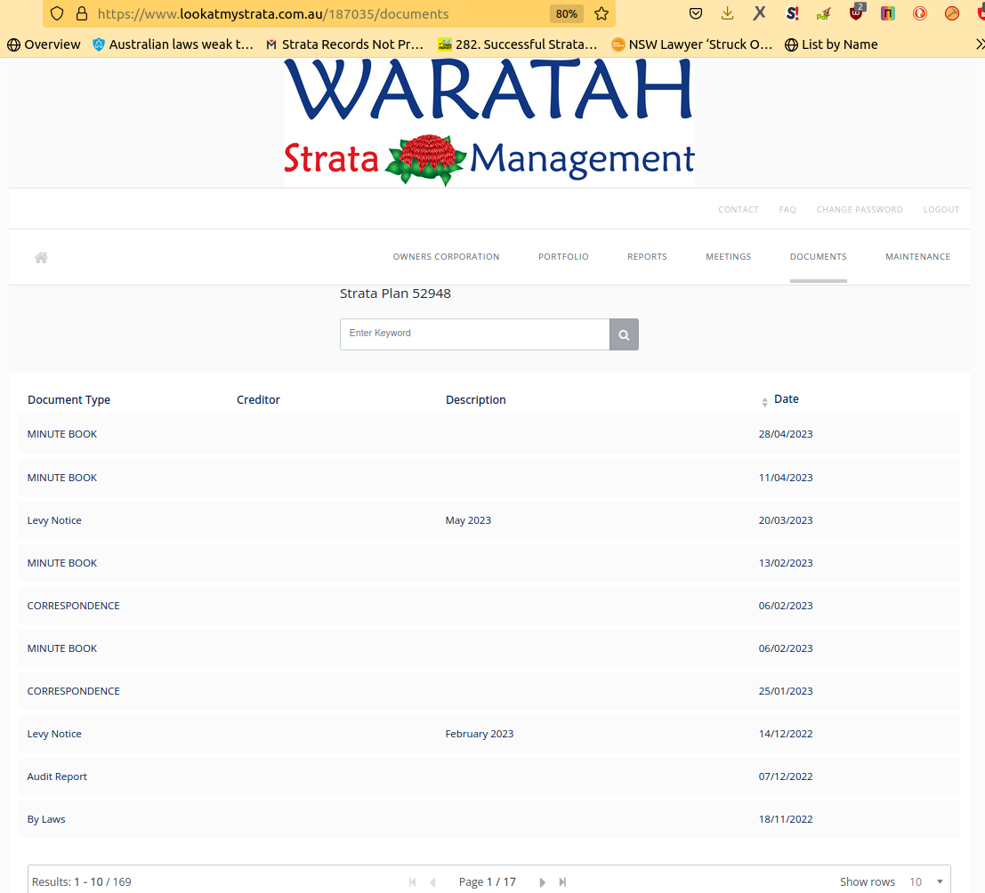Open tracking protection shield icon
985x893 pixels.
57,14
